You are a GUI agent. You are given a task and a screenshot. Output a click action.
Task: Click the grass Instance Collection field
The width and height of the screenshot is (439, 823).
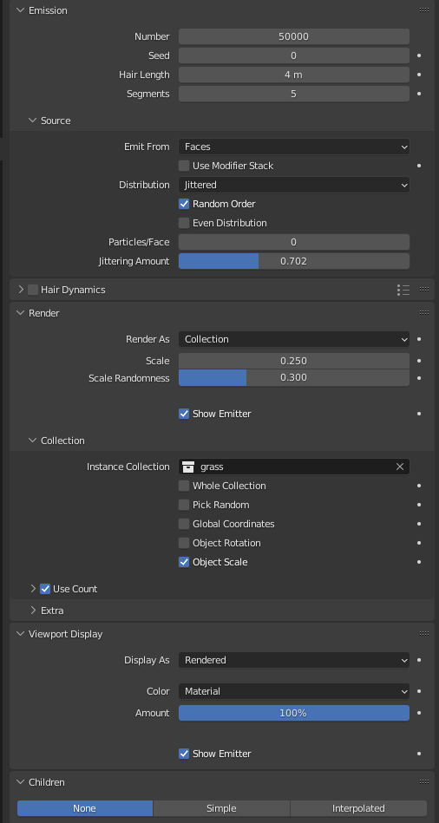pos(293,467)
